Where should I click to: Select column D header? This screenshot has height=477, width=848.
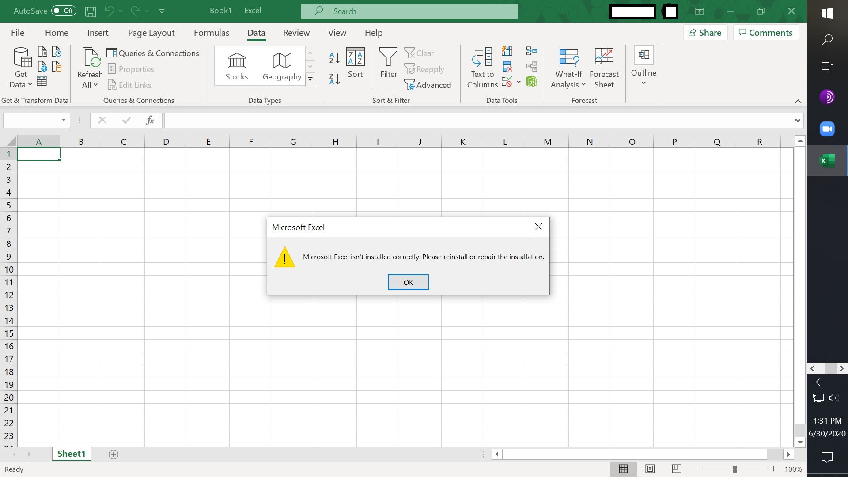click(166, 142)
